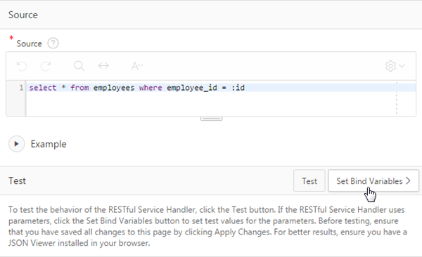Viewport: 422px width, 257px height.
Task: Expand the Example section triangle
Action: [x=16, y=144]
